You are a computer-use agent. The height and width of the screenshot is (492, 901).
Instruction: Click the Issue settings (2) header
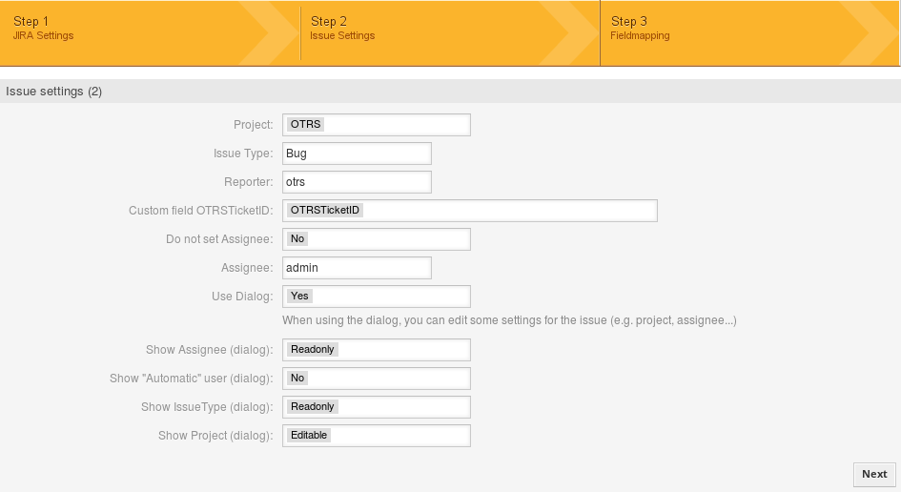(54, 92)
